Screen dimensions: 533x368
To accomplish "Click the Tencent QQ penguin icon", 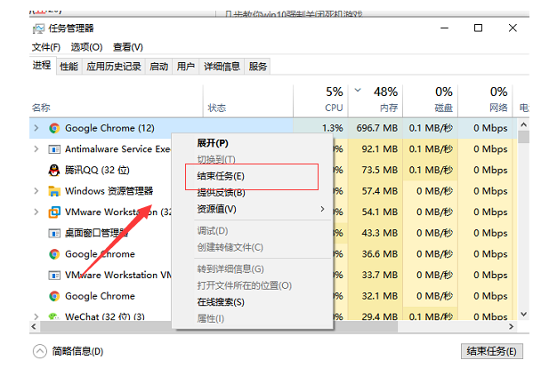I will [x=54, y=170].
